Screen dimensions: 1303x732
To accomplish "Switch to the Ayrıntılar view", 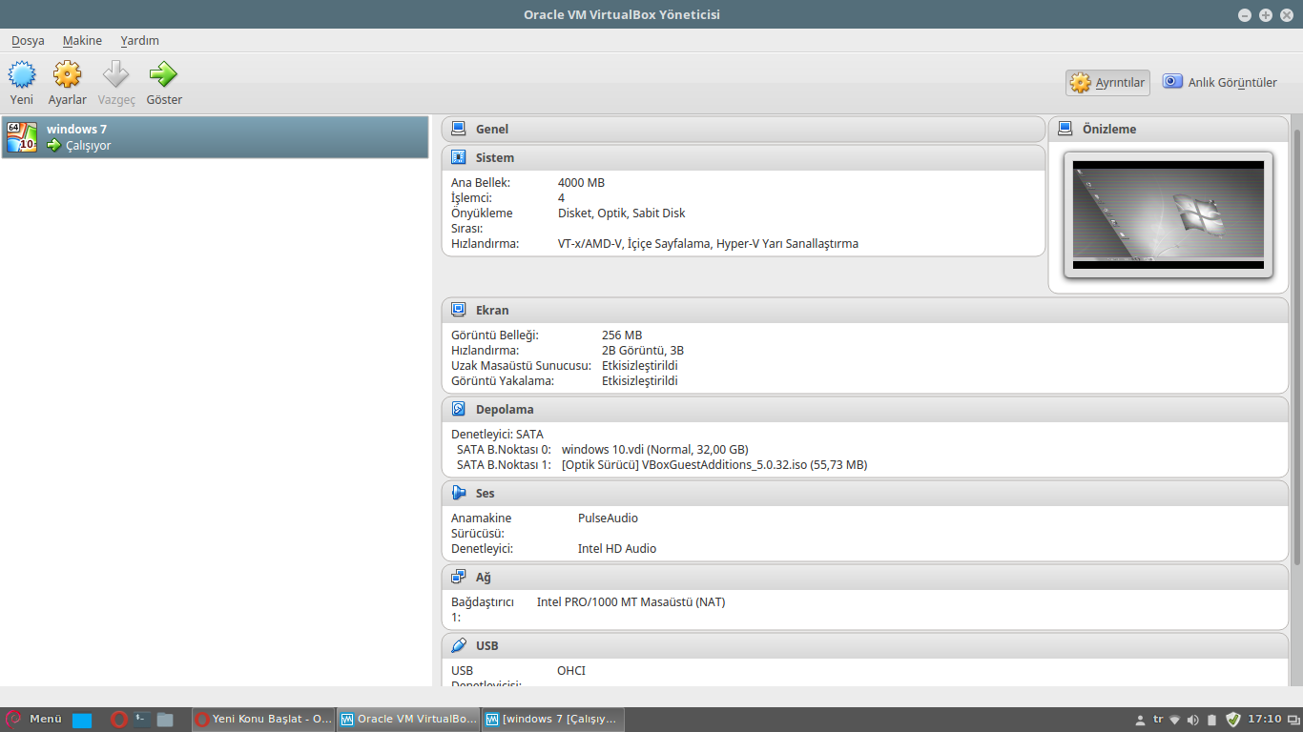I will [x=1107, y=83].
